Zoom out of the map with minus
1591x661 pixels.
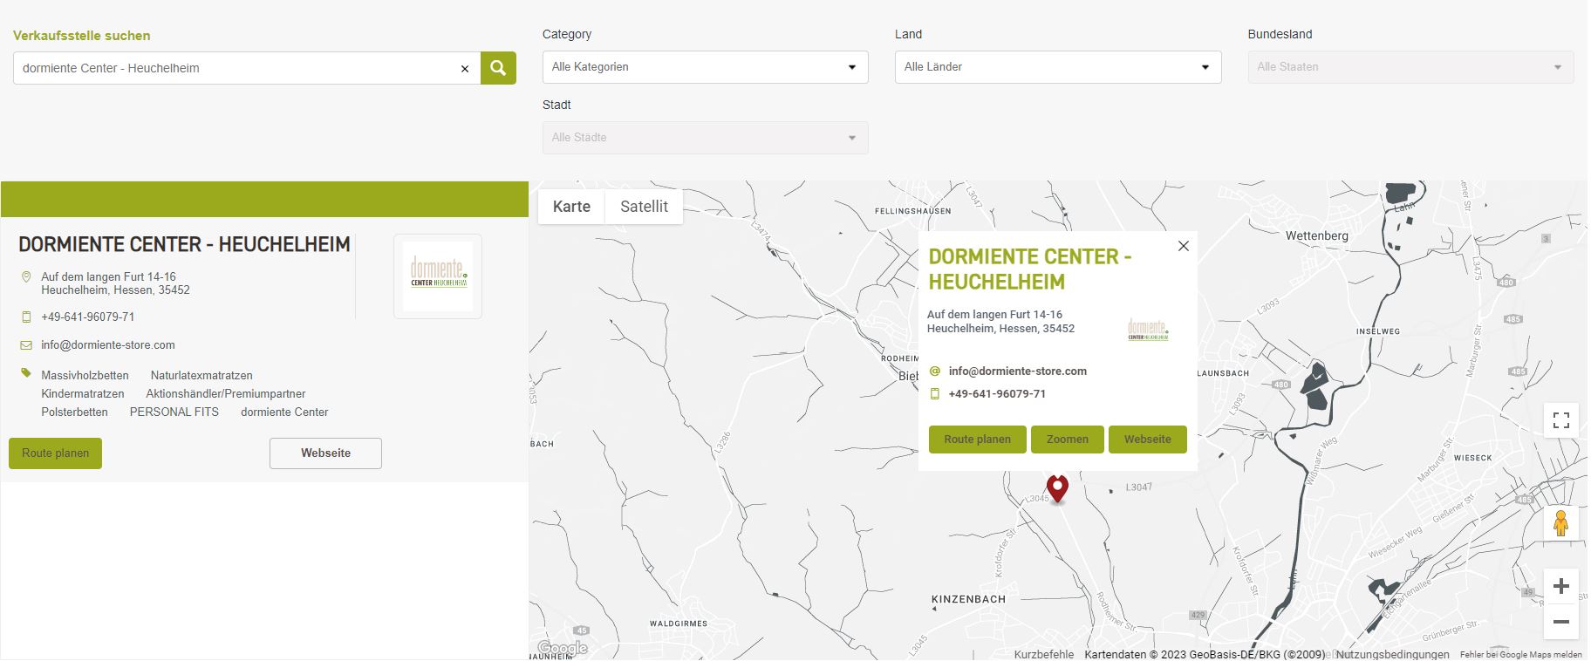click(x=1561, y=622)
